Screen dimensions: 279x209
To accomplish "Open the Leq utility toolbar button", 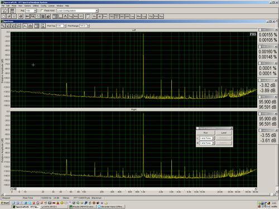I will (132, 16).
